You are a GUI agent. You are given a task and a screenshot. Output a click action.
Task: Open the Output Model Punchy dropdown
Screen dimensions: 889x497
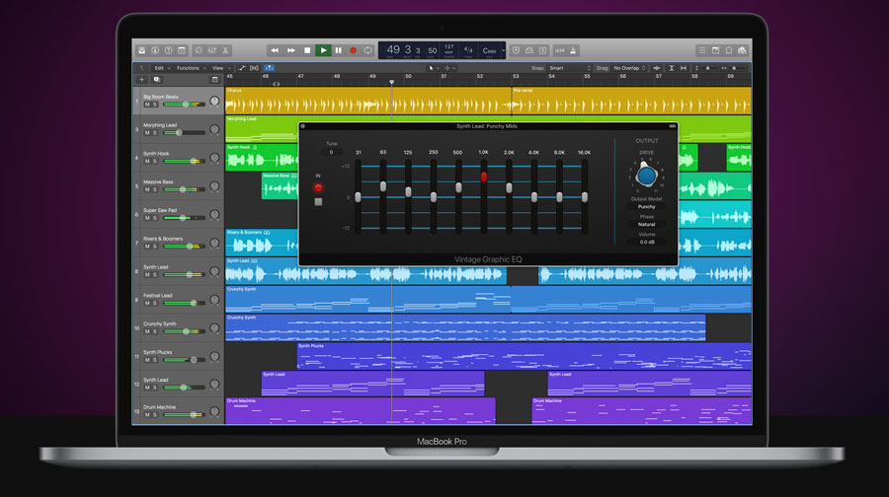pyautogui.click(x=646, y=207)
